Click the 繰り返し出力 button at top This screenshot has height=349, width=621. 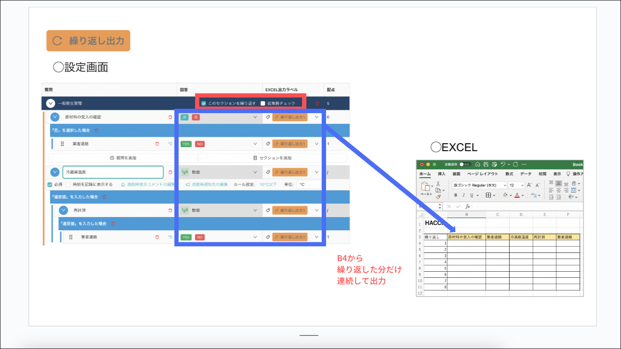[88, 41]
